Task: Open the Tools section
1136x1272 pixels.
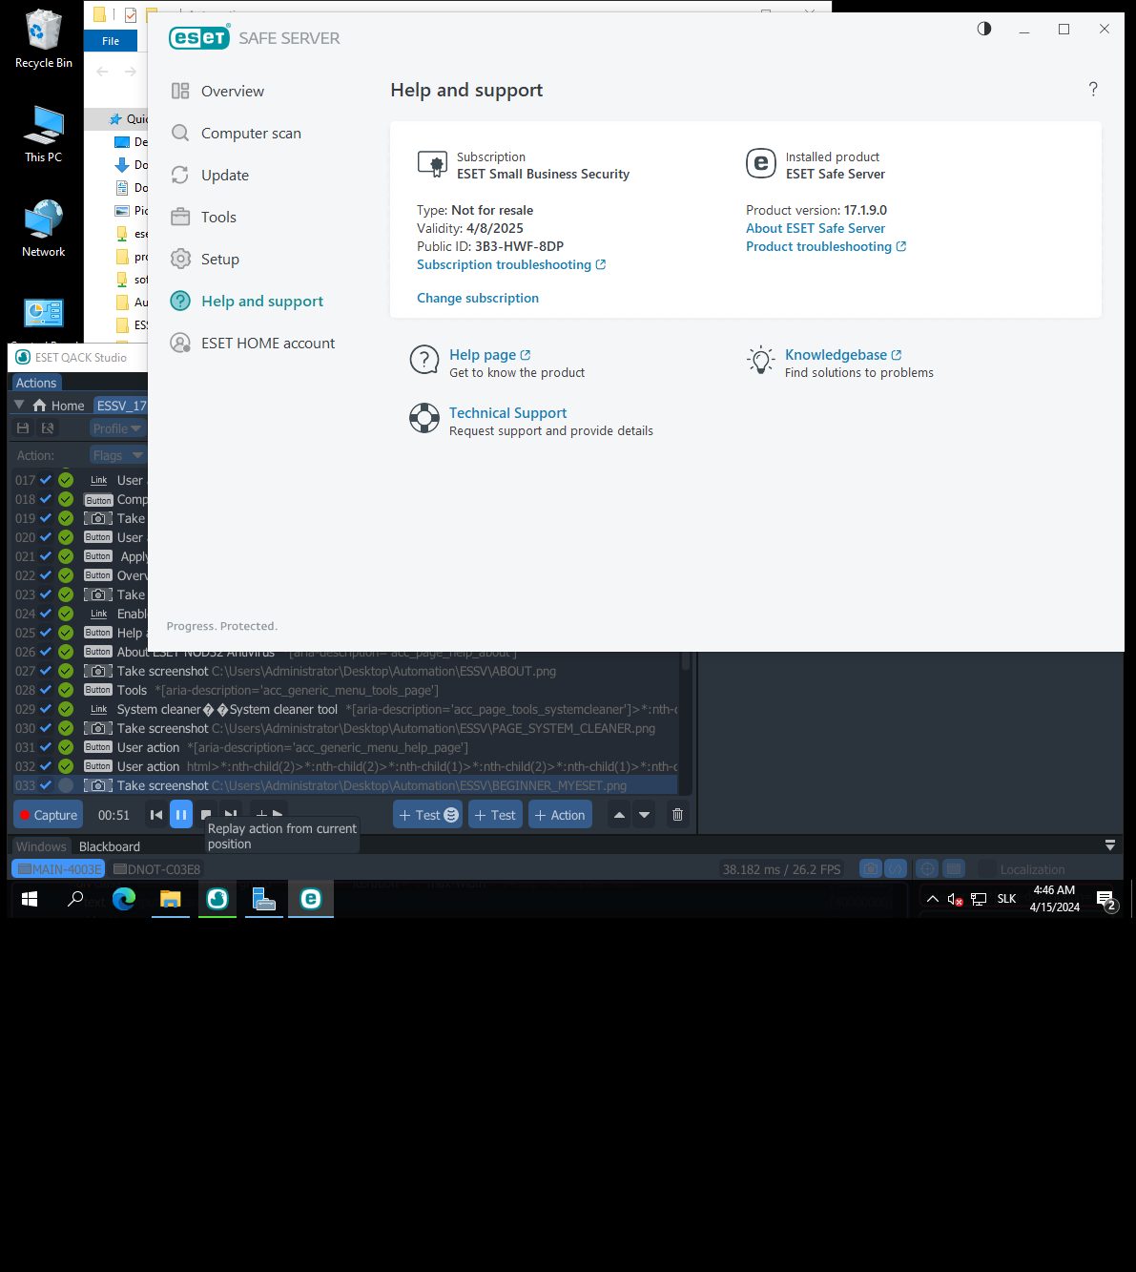Action: (217, 218)
